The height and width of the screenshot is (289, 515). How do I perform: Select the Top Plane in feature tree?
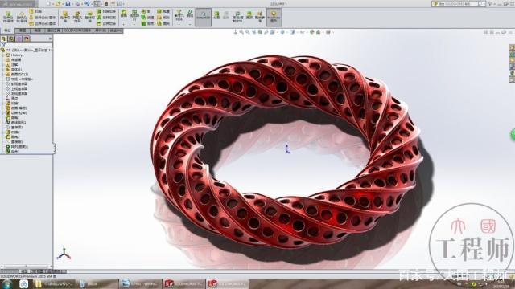click(x=17, y=89)
